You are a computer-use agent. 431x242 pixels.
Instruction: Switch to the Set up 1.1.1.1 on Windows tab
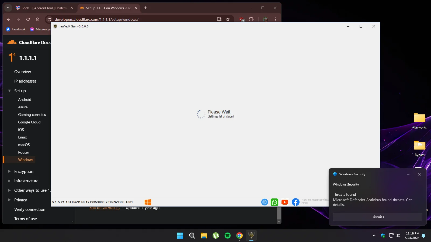click(108, 8)
